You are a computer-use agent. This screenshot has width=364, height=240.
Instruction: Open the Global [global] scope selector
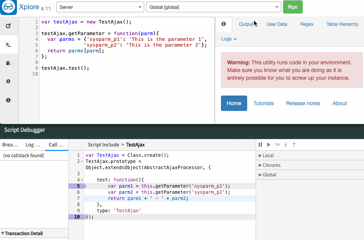pos(213,7)
